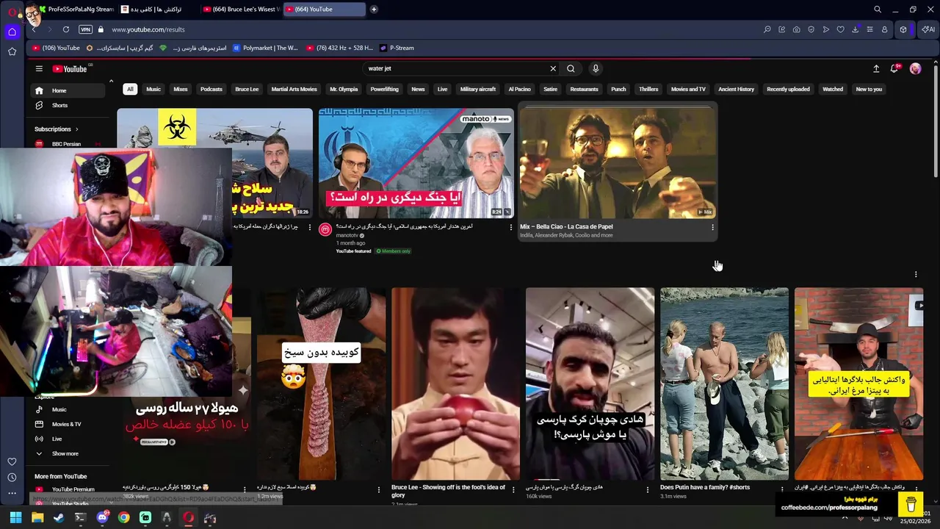Screen dimensions: 940x529
Task: Select the 'All' filter chip
Action: click(130, 89)
